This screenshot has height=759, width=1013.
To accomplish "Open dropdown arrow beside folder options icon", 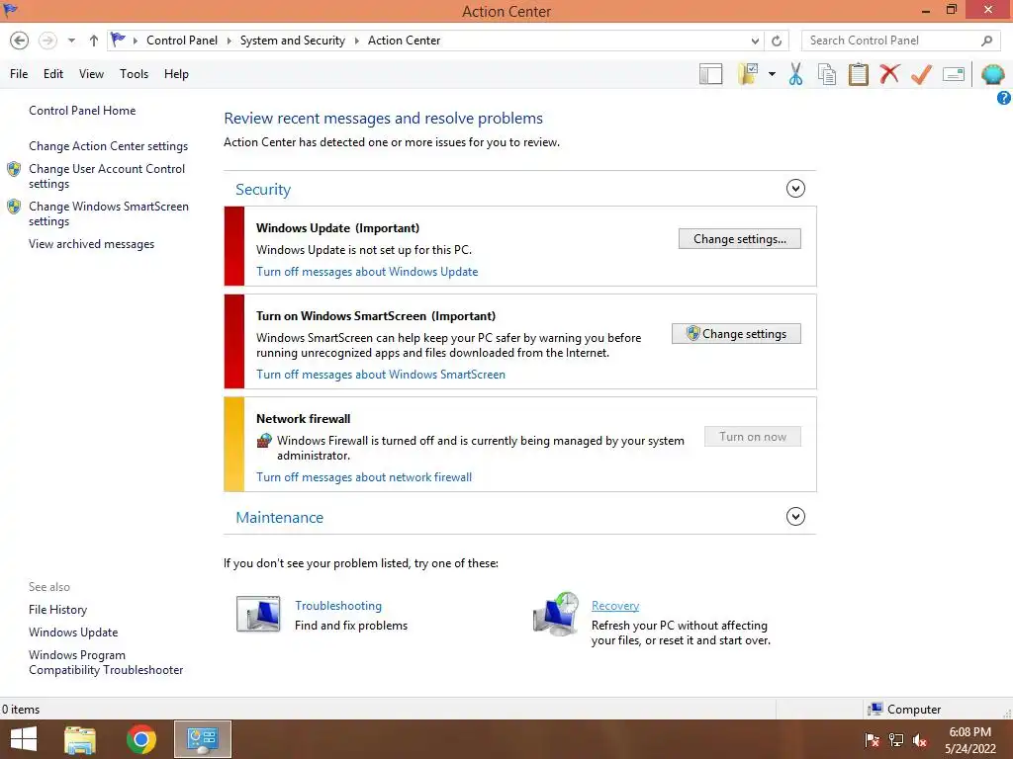I will click(772, 74).
